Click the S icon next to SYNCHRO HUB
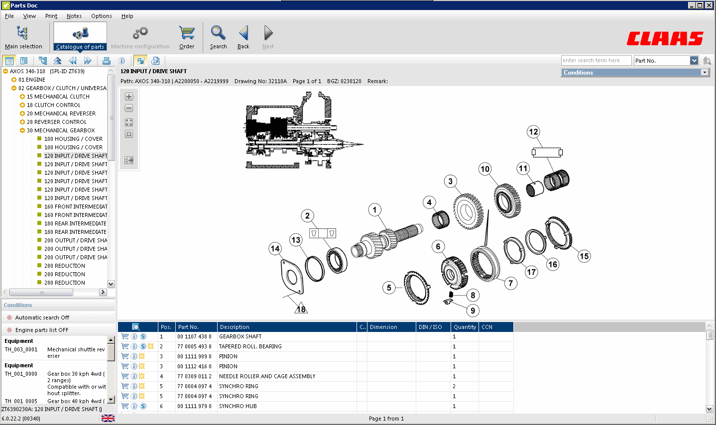The width and height of the screenshot is (716, 425). click(142, 406)
